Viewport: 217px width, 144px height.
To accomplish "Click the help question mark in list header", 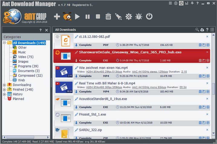I will 207,30.
